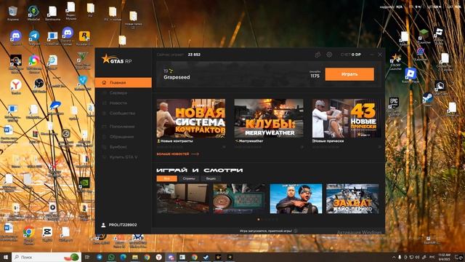Click the Новые прически news caption
Image resolution: width=465 pixels, height=262 pixels.
tap(329, 141)
